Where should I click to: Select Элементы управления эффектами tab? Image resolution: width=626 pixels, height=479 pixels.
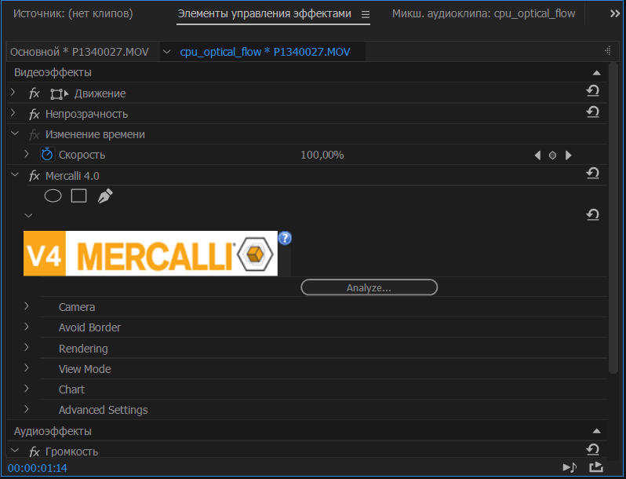(x=264, y=14)
